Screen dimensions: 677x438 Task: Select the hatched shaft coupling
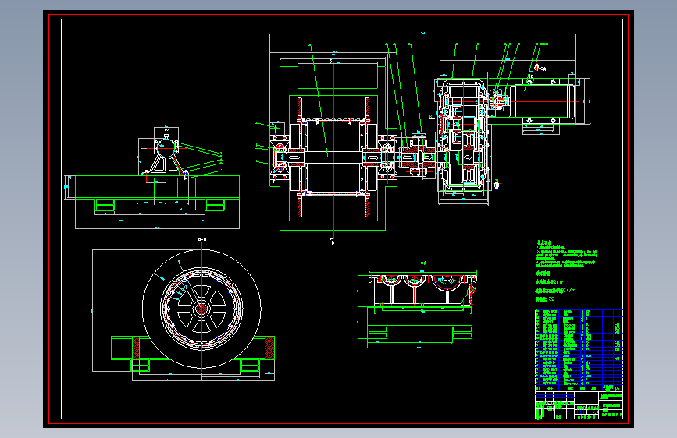[x=418, y=156]
